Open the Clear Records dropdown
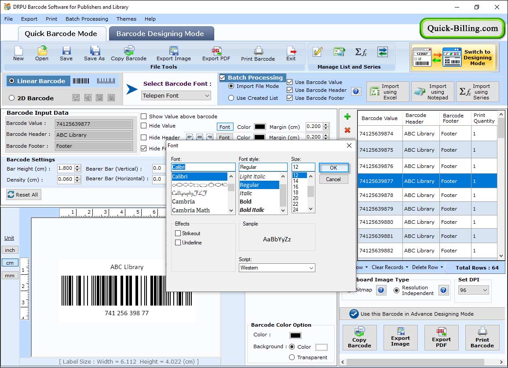Viewport: 508px width, 368px height. (390, 267)
